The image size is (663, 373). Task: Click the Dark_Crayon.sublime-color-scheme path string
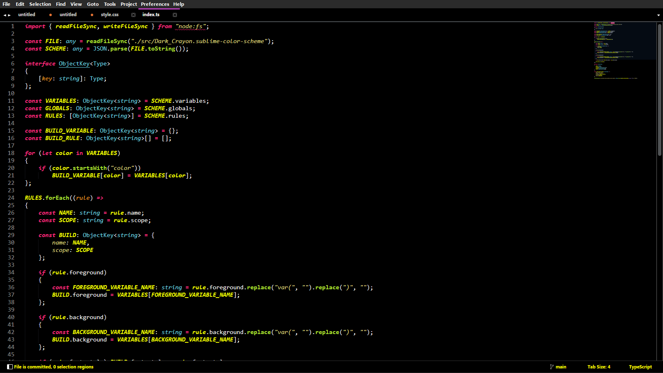tap(199, 41)
